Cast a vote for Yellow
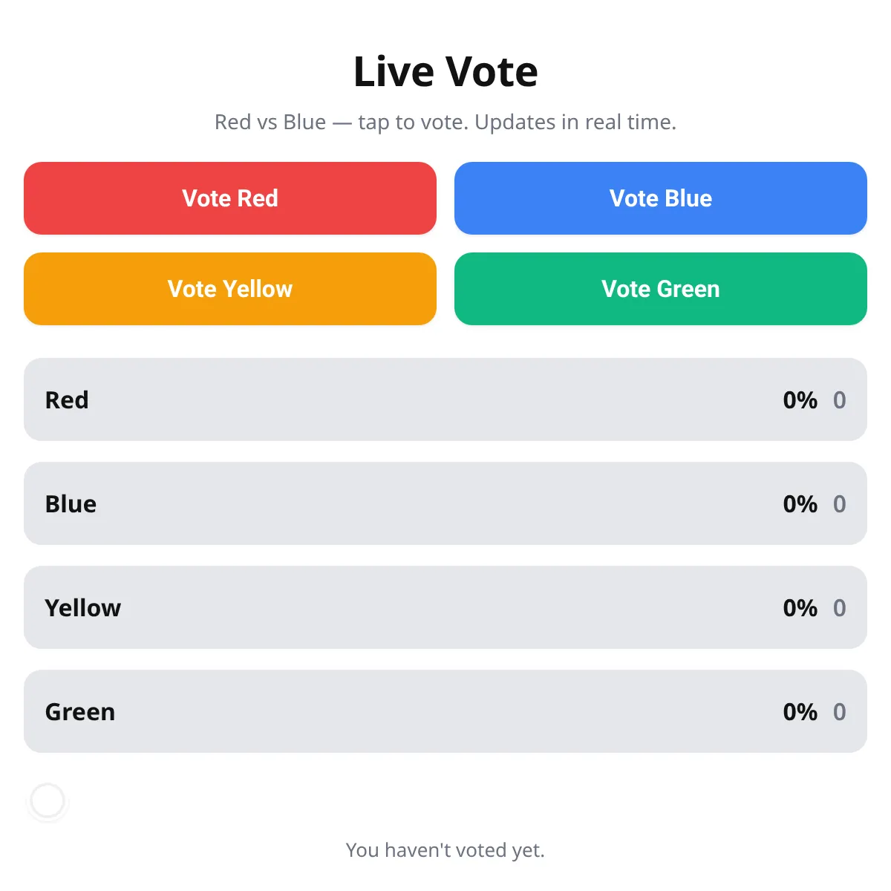The height and width of the screenshot is (891, 891). [230, 289]
